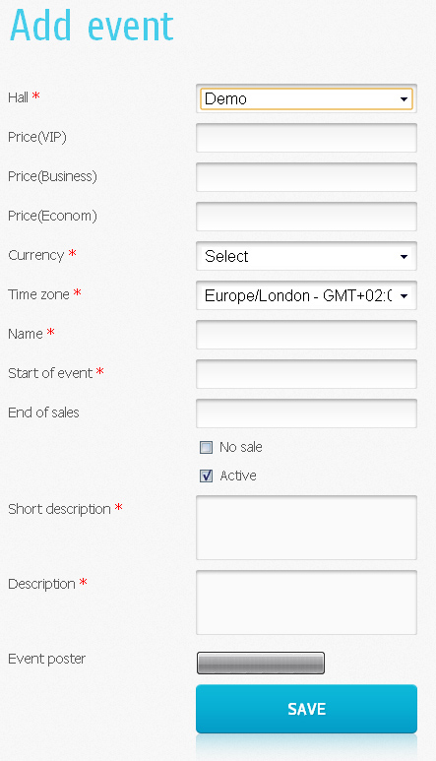This screenshot has height=761, width=436.
Task: Click the Hall dropdown arrow
Action: click(x=404, y=99)
